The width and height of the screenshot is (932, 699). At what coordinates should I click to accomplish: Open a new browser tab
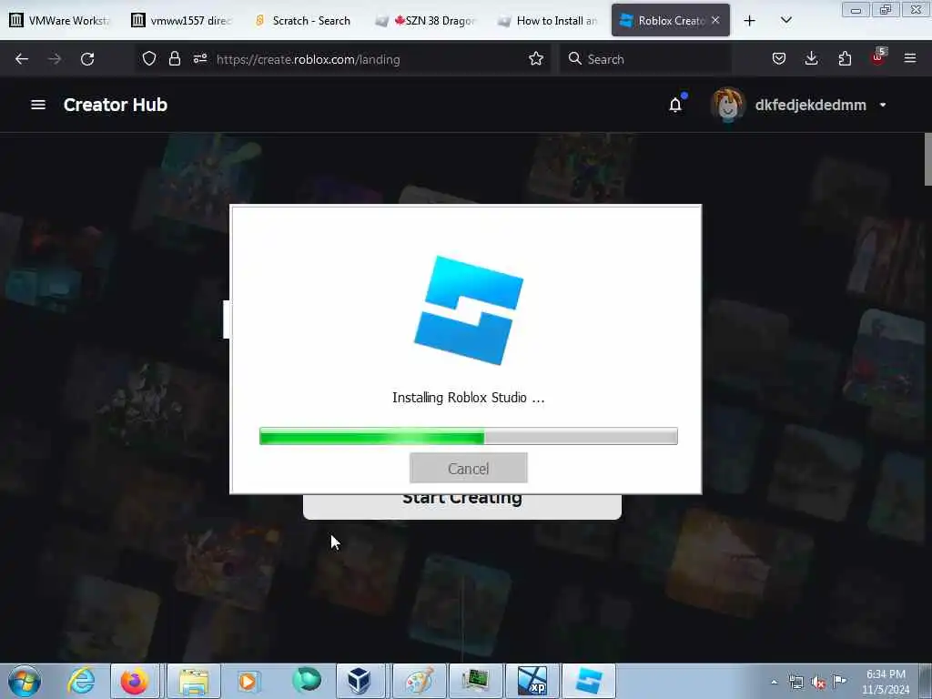(750, 21)
